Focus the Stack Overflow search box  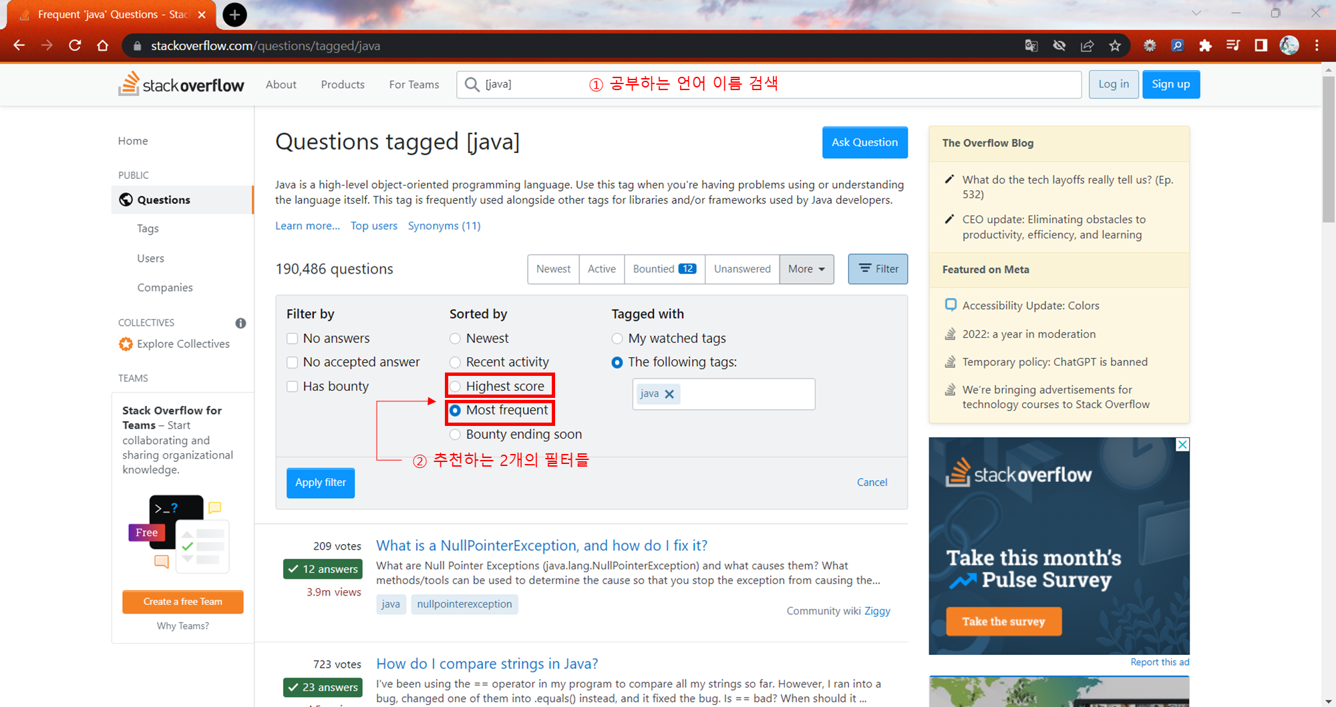[x=769, y=85]
